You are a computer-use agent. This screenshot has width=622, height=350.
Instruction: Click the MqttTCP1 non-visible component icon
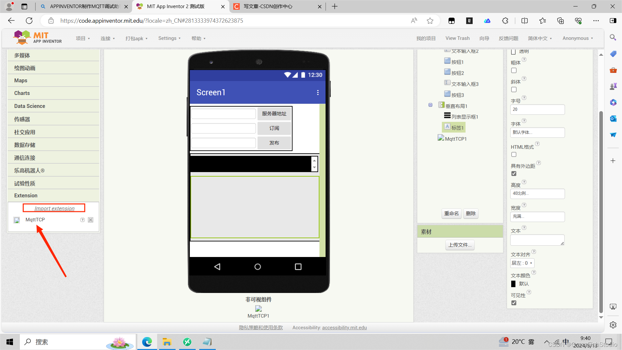pos(258,309)
